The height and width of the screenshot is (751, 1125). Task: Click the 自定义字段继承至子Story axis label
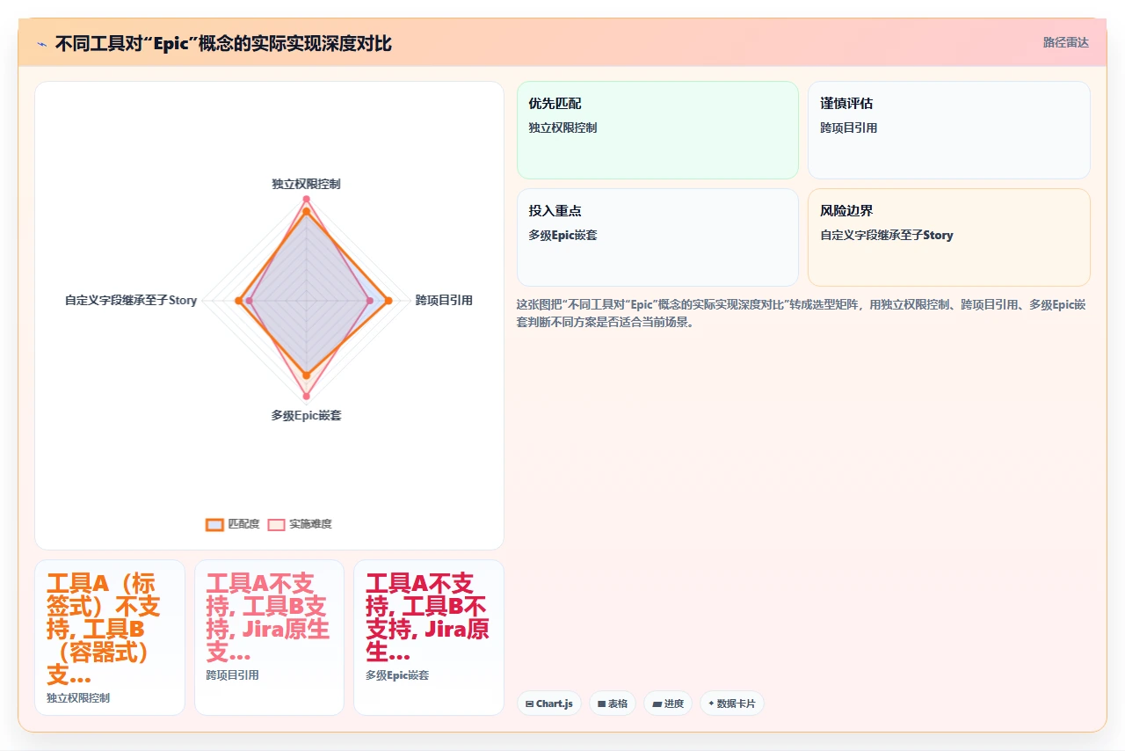131,301
